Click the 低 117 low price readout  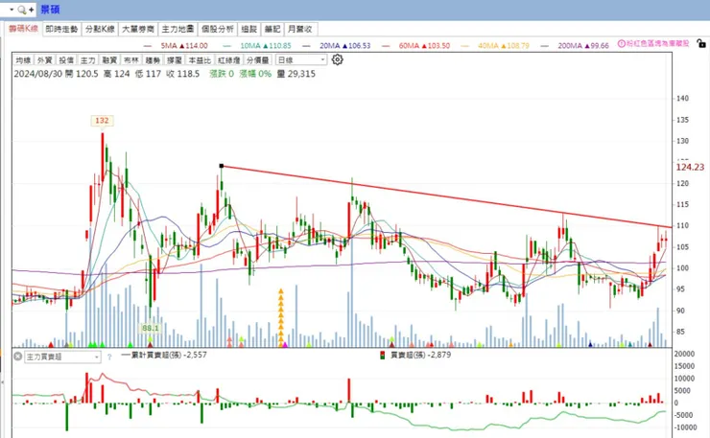148,74
